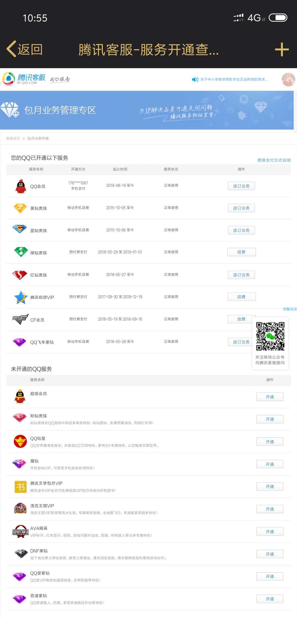
Task: Open the 腾讯客服 logo home link
Action: 24,79
